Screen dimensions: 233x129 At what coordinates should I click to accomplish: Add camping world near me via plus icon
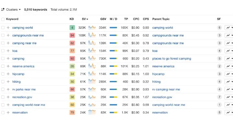[8, 105]
